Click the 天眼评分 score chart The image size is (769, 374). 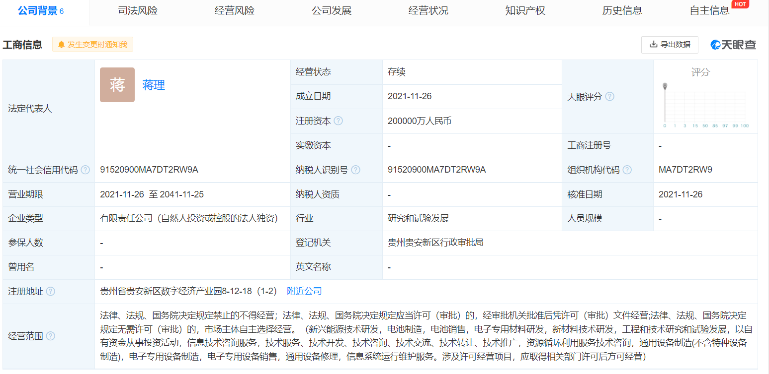click(706, 105)
